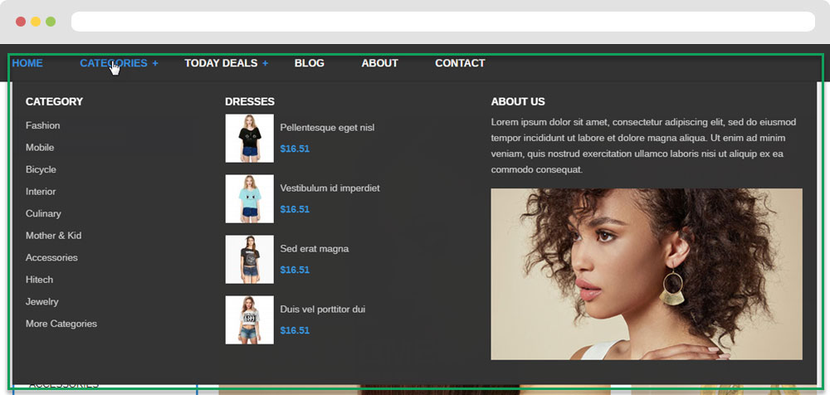Image resolution: width=830 pixels, height=395 pixels.
Task: Open the Duis vel porttitor dui thumbnail
Action: (249, 319)
